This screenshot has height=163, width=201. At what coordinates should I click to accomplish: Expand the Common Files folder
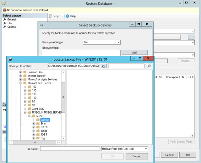point(20,72)
